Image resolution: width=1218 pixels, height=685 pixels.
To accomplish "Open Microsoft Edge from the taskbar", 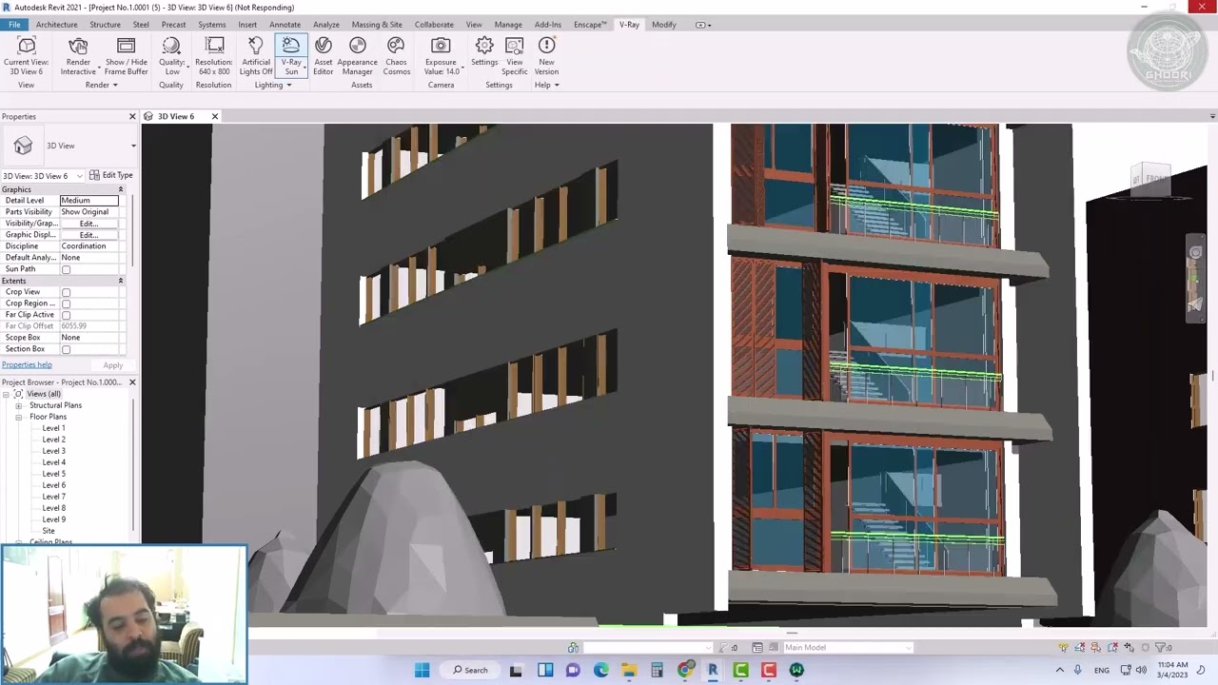I will pos(600,670).
